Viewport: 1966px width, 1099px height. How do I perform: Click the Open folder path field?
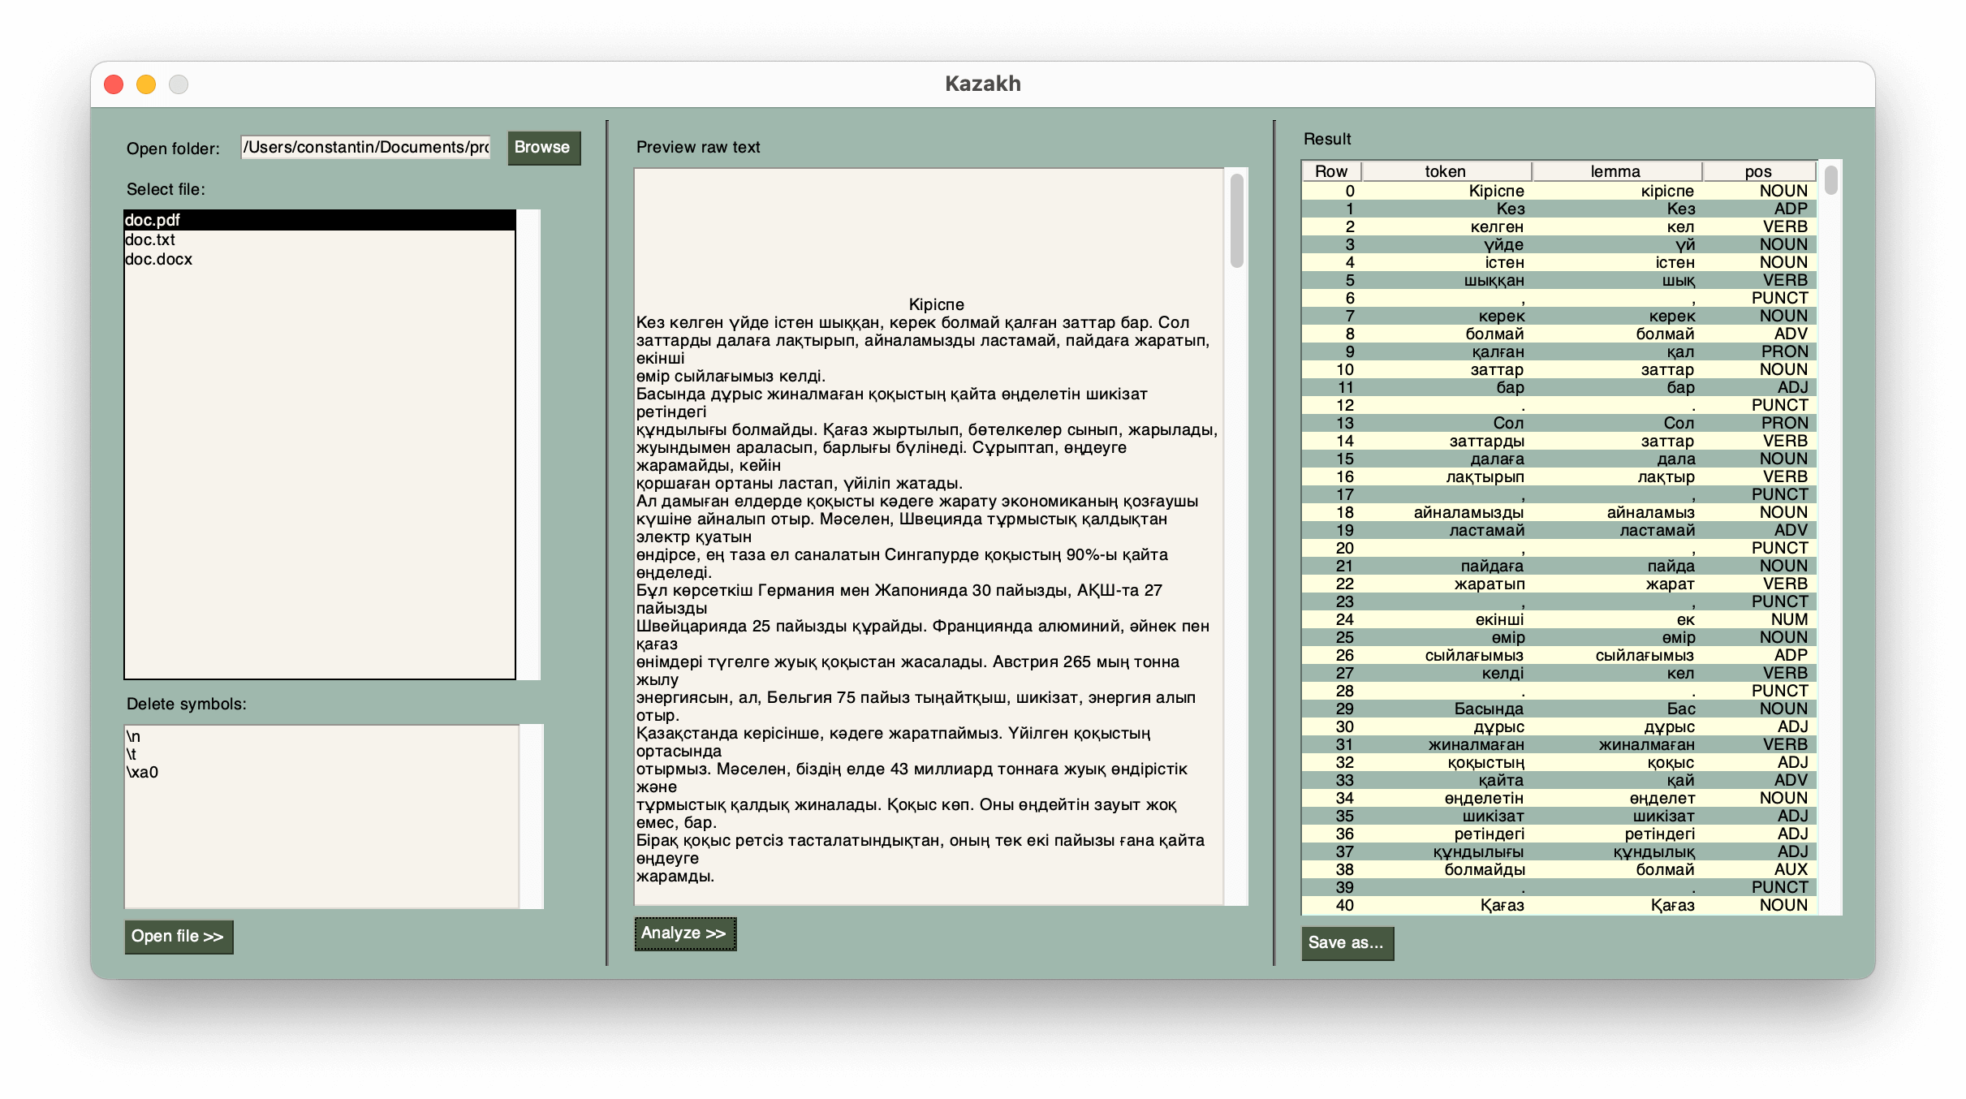pyautogui.click(x=365, y=147)
